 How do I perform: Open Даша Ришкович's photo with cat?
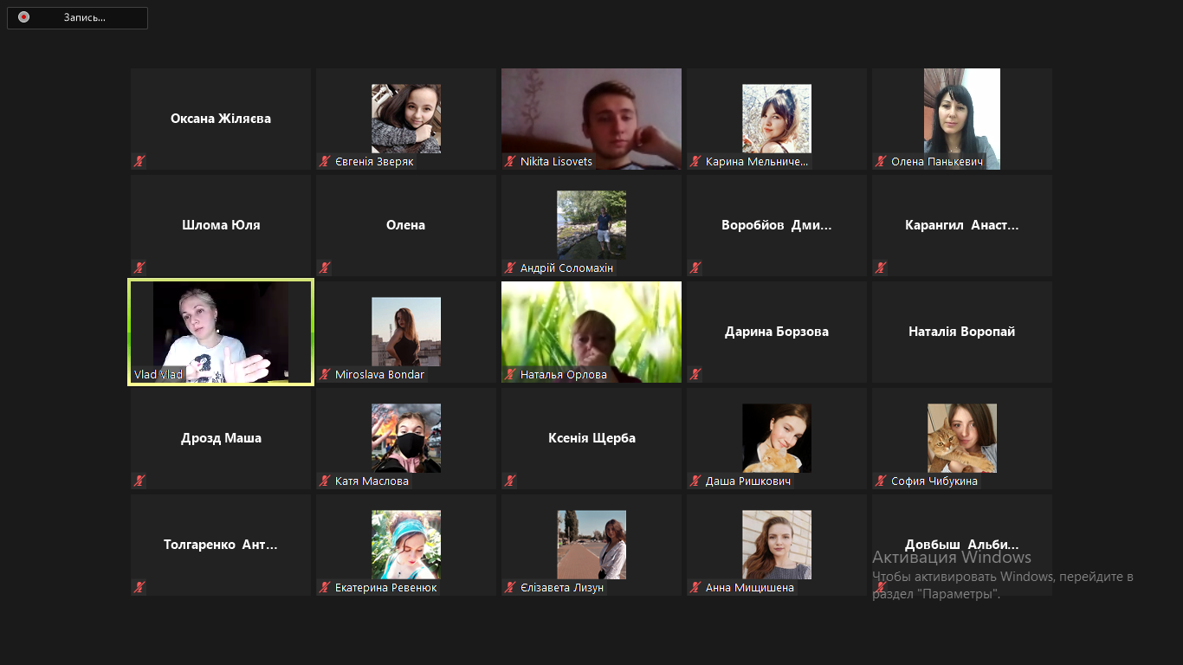777,438
